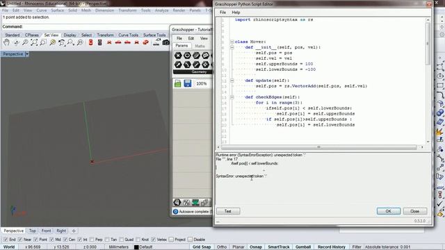
Task: Toggle the Project osnap checkbox
Action: (x=171, y=240)
